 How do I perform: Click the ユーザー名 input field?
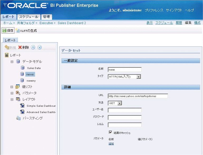[x=125, y=110]
